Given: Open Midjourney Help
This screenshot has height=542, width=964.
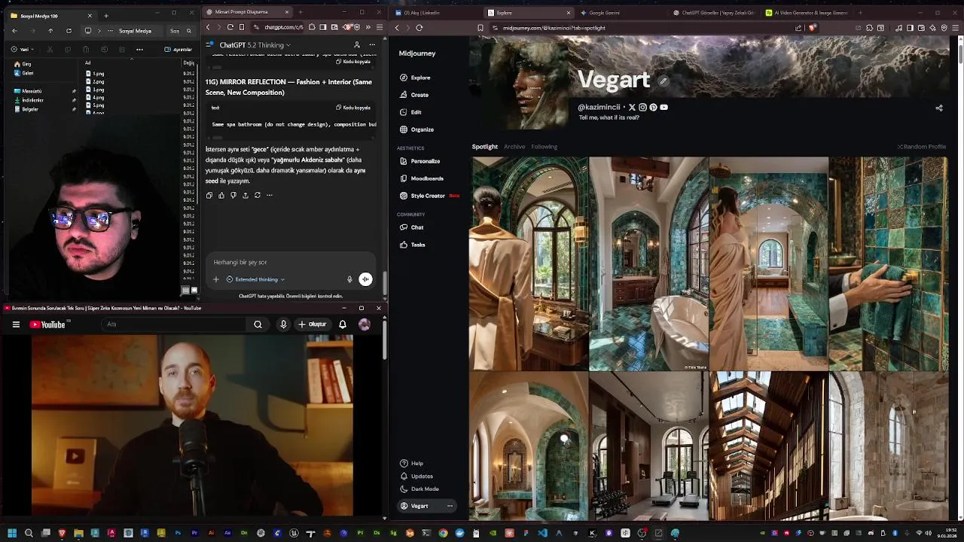Looking at the screenshot, I should coord(412,463).
